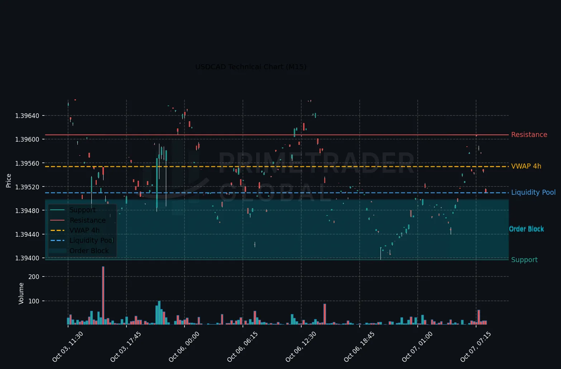Select the Support label right of chart
The height and width of the screenshot is (369, 561).
(524, 260)
